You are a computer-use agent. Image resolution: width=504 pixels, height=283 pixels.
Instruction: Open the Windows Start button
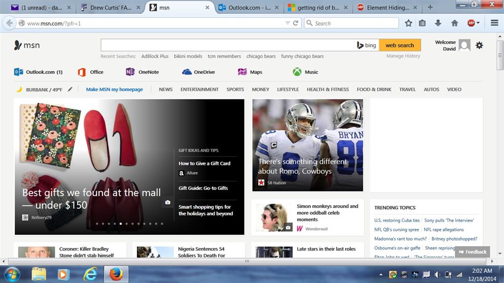tap(12, 274)
